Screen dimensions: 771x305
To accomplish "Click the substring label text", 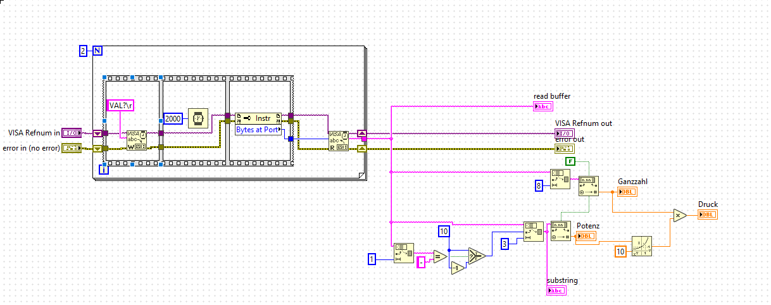I will pos(562,280).
